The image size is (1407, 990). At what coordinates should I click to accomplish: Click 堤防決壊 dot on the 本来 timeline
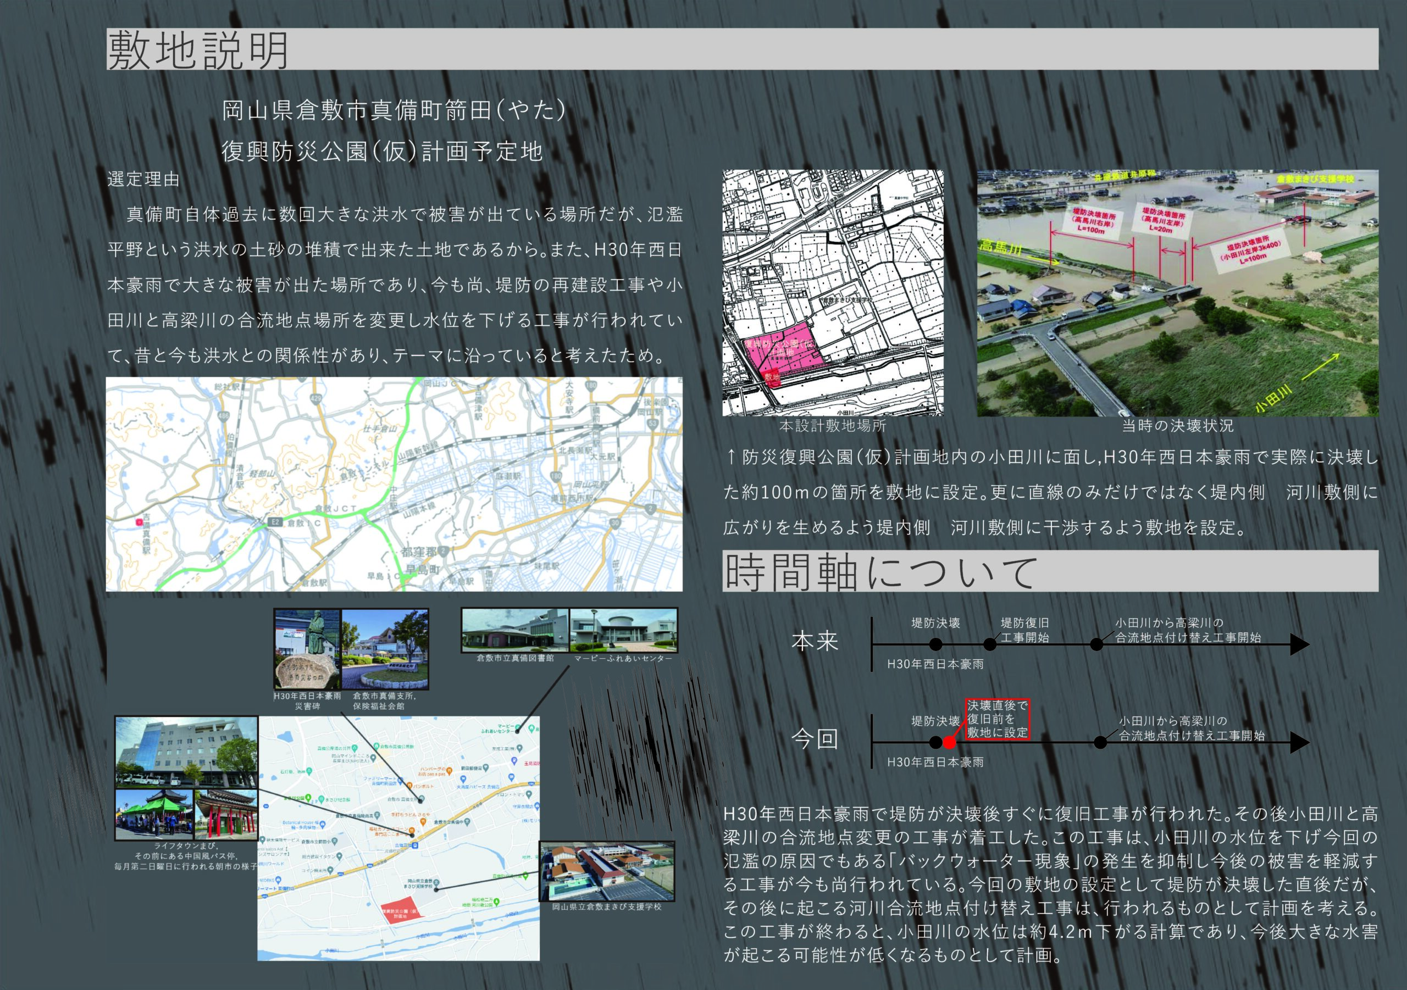tap(935, 644)
